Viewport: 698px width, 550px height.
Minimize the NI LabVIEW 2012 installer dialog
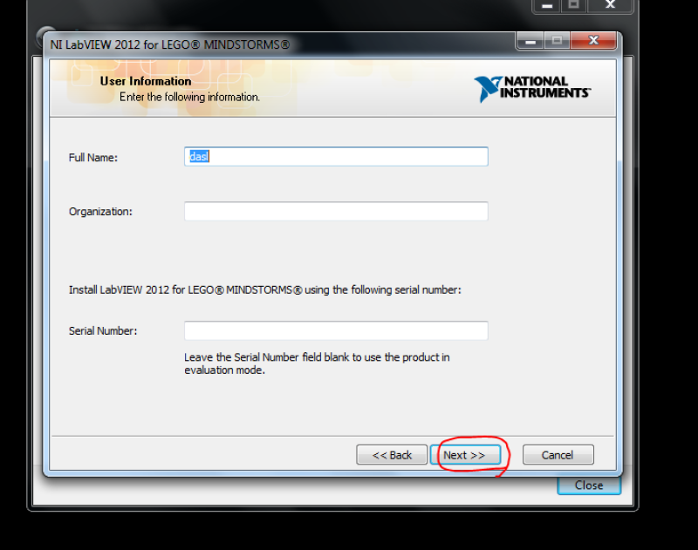pyautogui.click(x=530, y=41)
